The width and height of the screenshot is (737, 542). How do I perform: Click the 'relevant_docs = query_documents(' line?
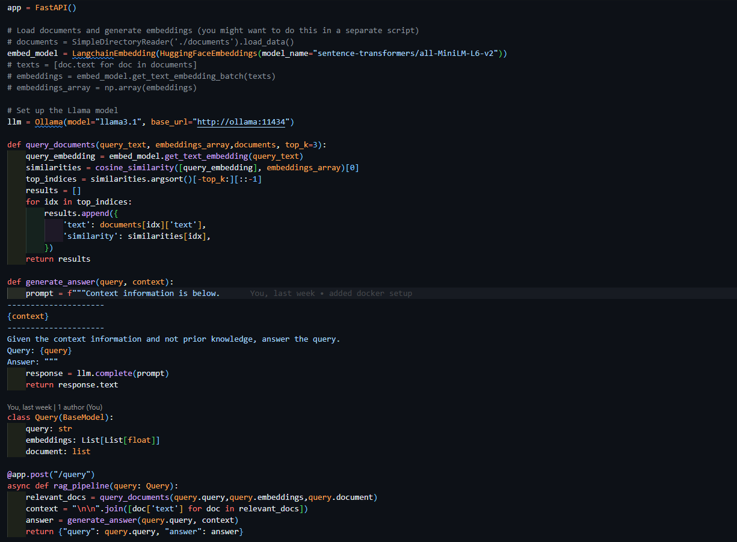202,497
